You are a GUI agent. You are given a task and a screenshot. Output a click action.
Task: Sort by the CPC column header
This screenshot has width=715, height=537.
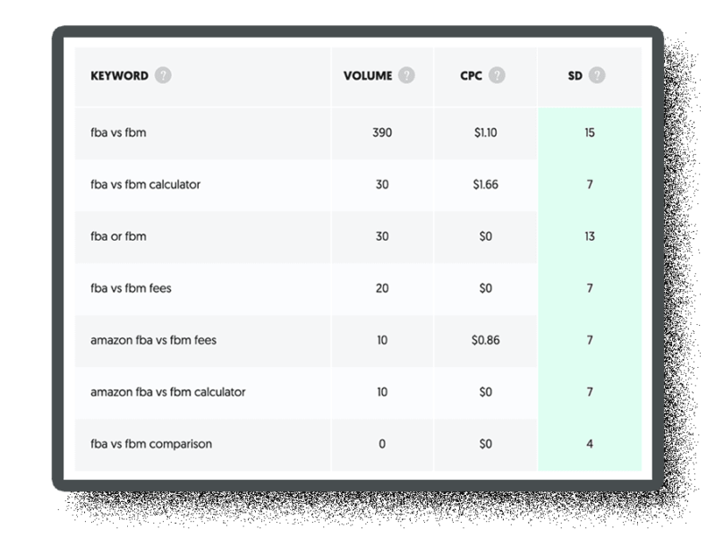point(471,76)
